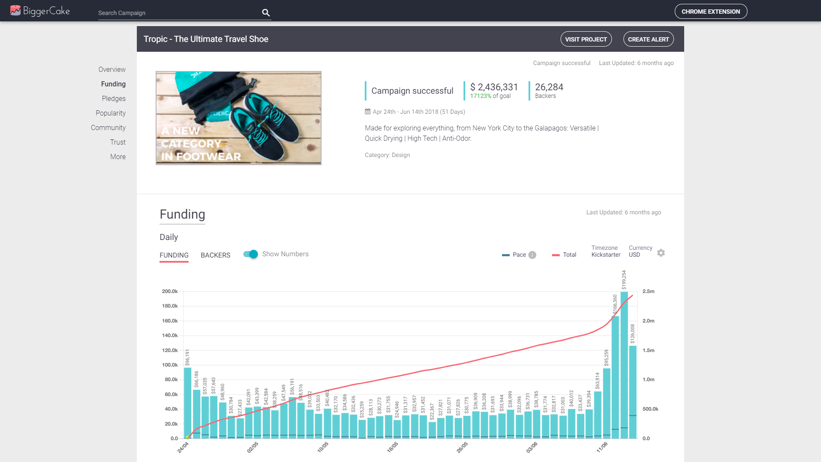Click the search magnifier icon
821x462 pixels.
tap(266, 13)
